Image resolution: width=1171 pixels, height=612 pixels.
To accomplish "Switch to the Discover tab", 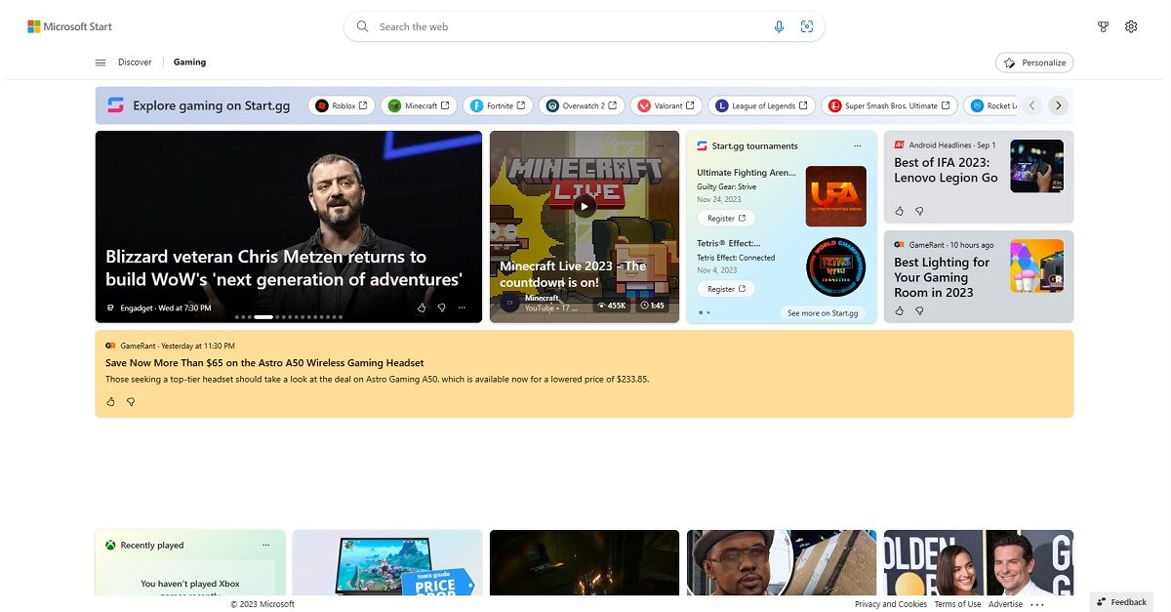I will click(135, 61).
